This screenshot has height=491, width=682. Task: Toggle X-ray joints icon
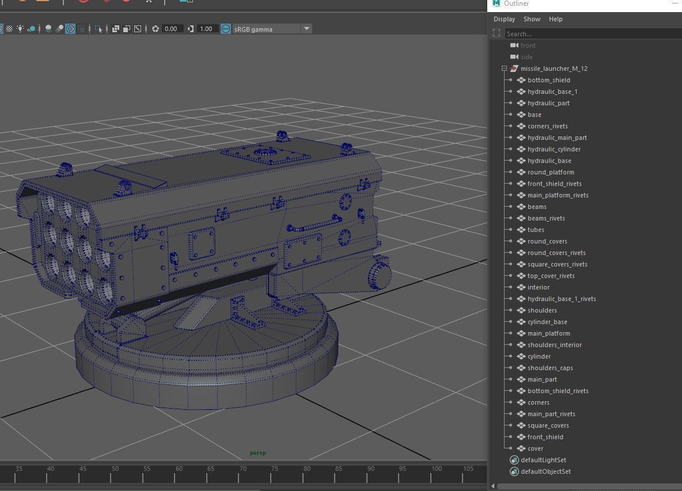pos(138,29)
